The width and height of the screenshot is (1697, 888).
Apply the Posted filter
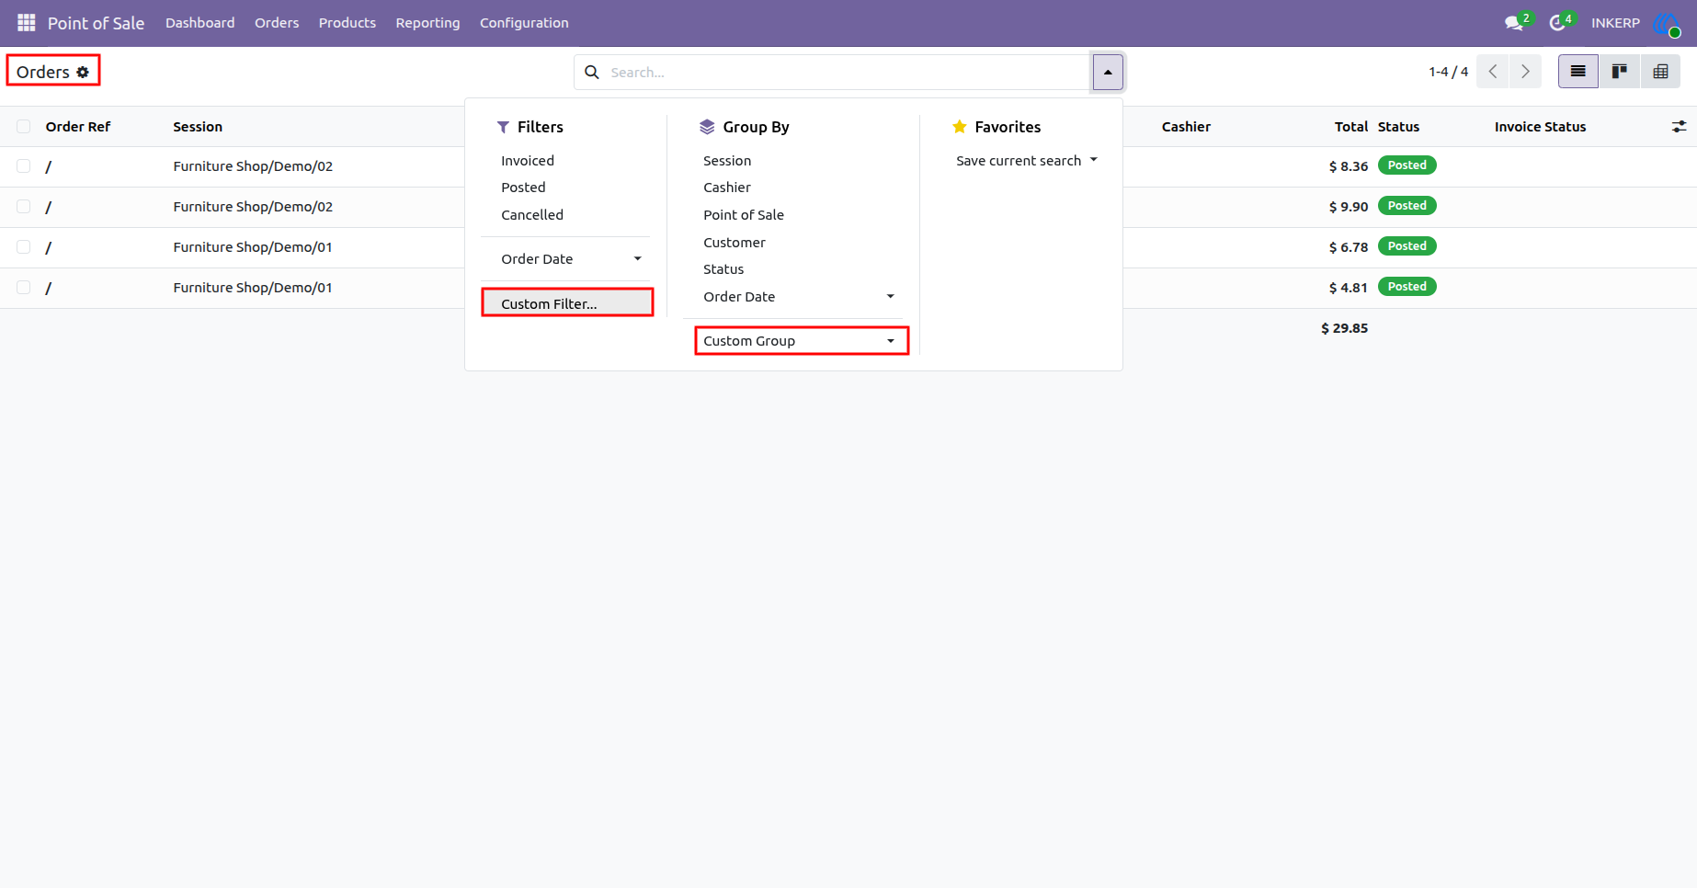point(523,188)
